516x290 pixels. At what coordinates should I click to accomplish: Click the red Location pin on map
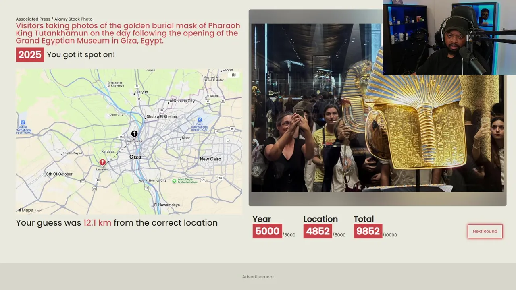[102, 162]
